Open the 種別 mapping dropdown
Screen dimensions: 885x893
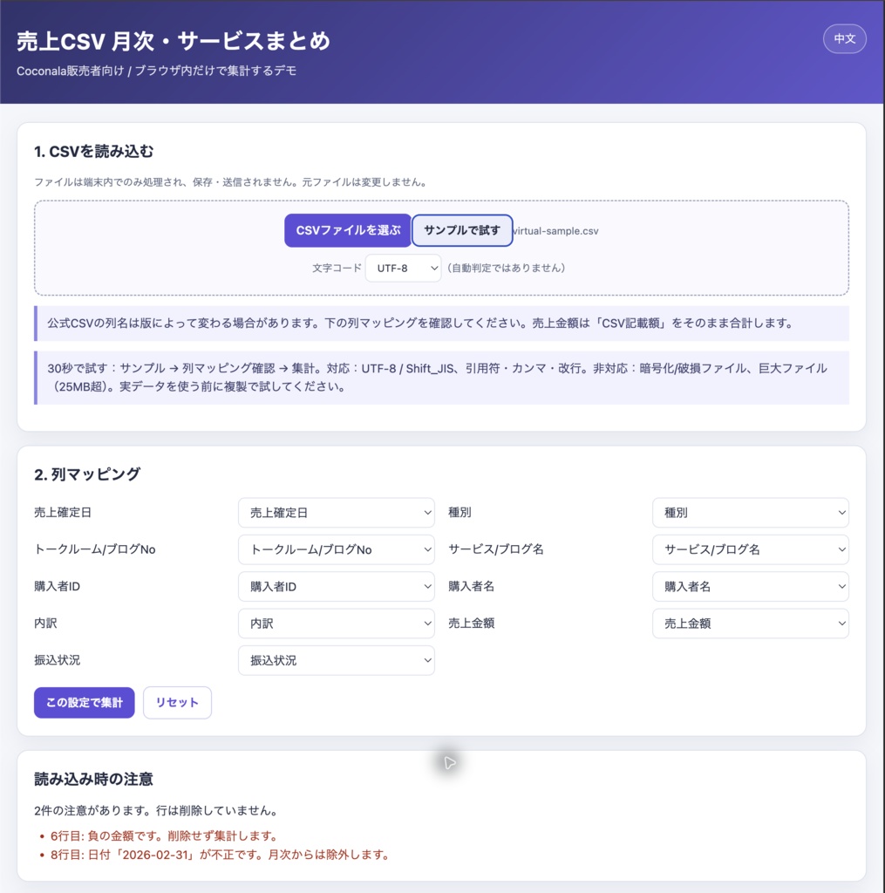[751, 513]
